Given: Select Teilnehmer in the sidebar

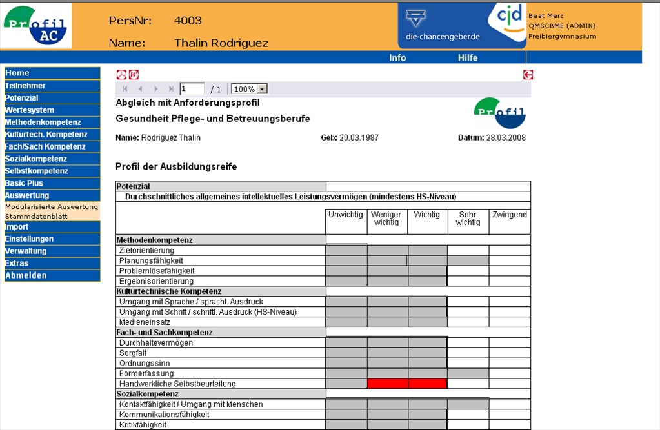Looking at the screenshot, I should (x=25, y=86).
